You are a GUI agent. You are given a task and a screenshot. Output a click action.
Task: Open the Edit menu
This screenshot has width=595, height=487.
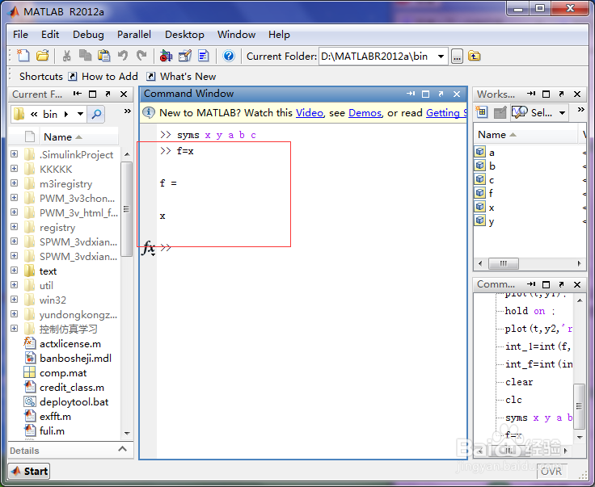[x=50, y=35]
